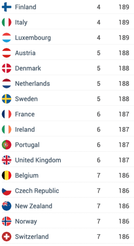
Task: Open the France country name
Action: click(25, 114)
